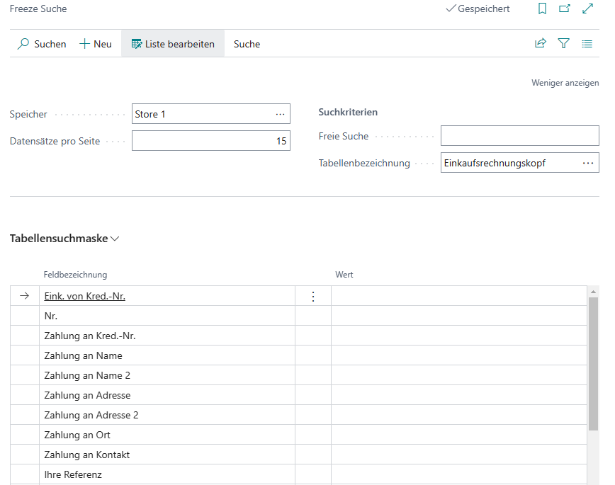Click the table vertical scrollbar
The width and height of the screenshot is (615, 485).
tap(593, 361)
